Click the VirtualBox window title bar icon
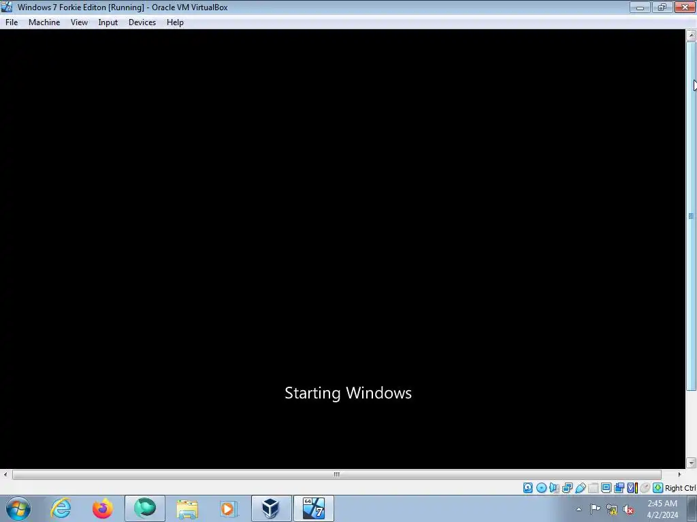697x522 pixels. tap(7, 7)
